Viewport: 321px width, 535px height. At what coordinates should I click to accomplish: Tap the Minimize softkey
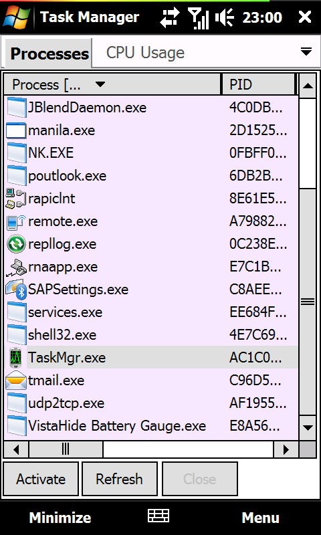click(x=60, y=518)
